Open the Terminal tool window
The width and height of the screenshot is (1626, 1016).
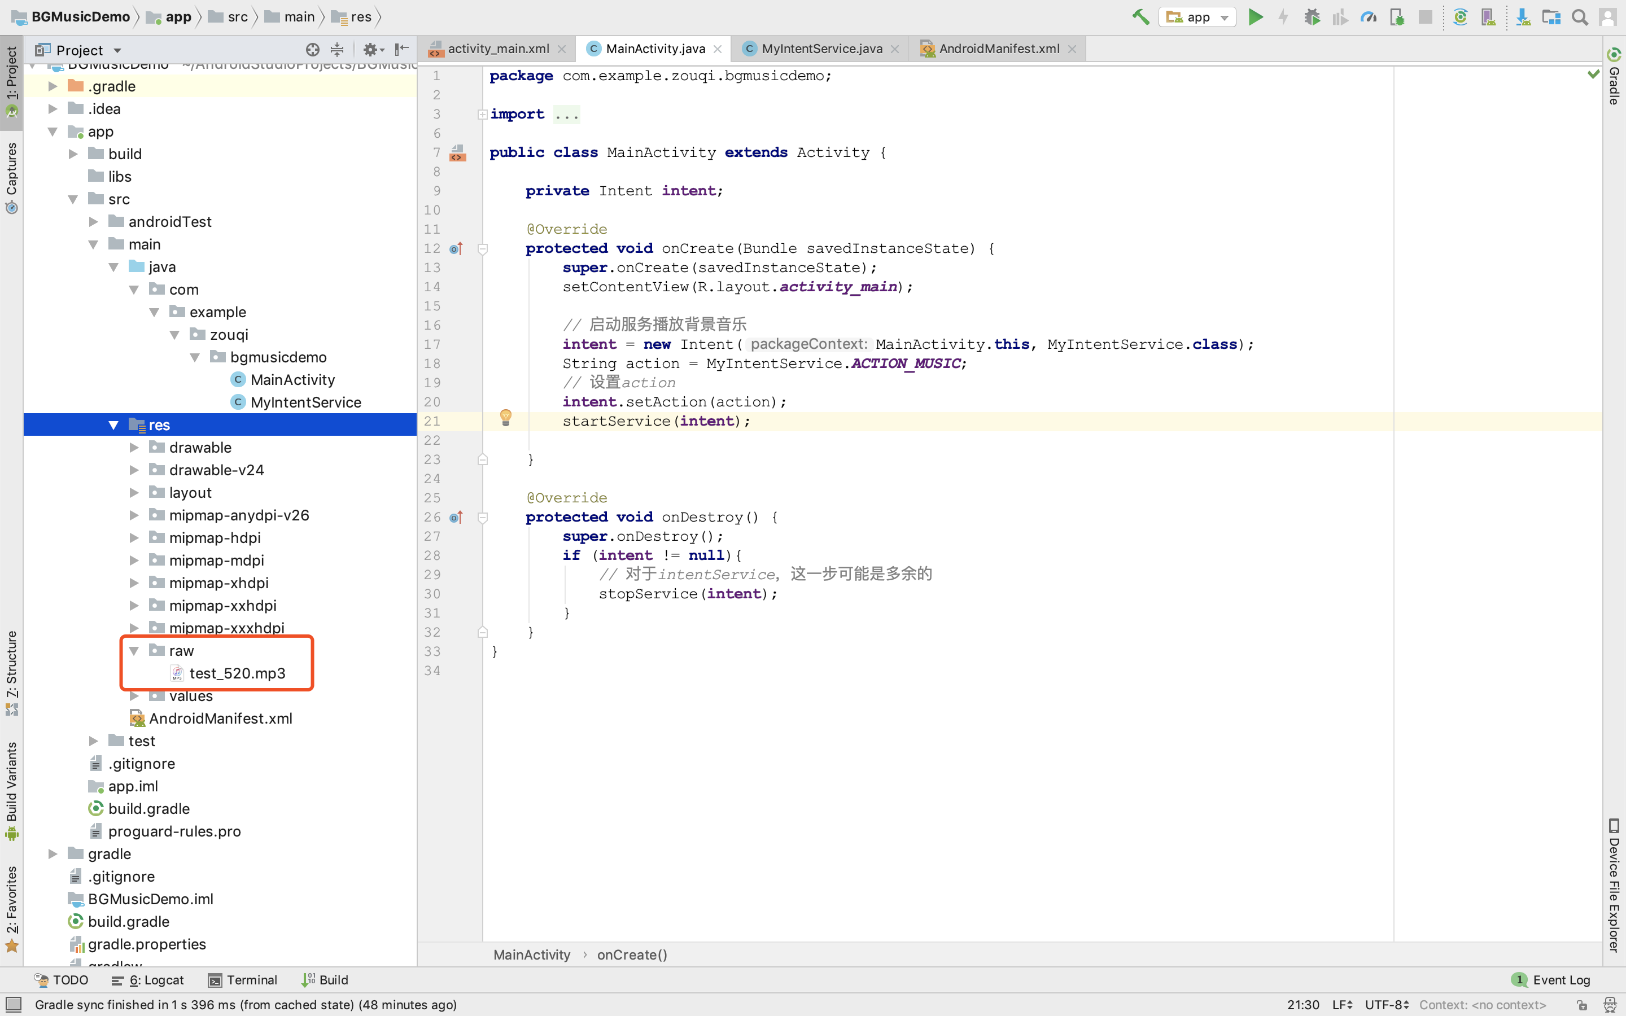tap(243, 980)
